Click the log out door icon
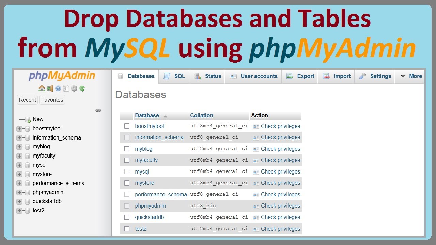 point(50,88)
